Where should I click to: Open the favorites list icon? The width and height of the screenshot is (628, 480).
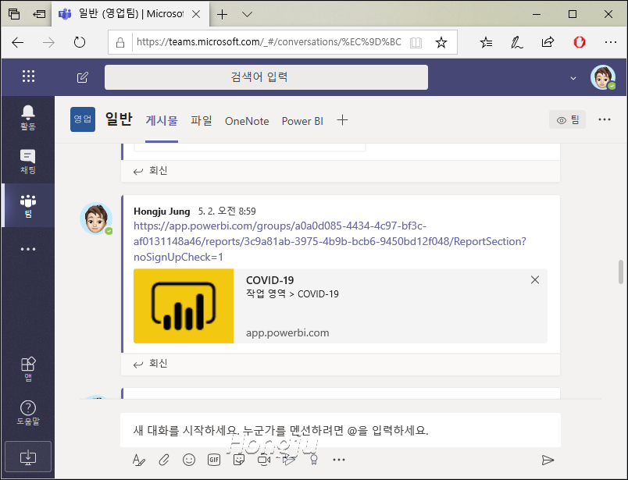(x=486, y=42)
